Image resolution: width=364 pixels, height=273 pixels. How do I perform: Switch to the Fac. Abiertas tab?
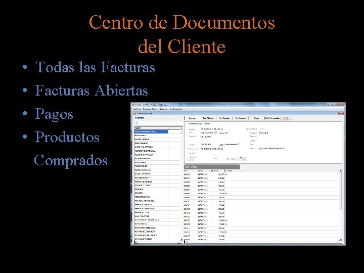208,118
